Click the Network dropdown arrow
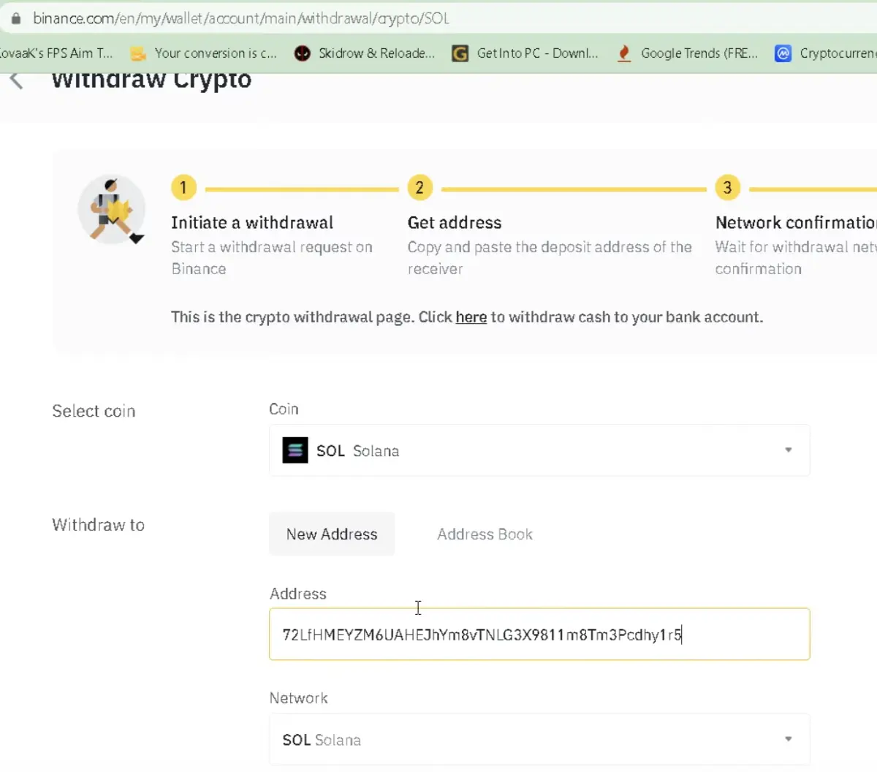Viewport: 877px width, 772px height. (x=788, y=739)
